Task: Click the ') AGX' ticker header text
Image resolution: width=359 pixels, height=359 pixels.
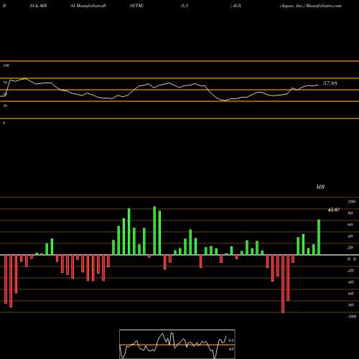Action: (236, 6)
